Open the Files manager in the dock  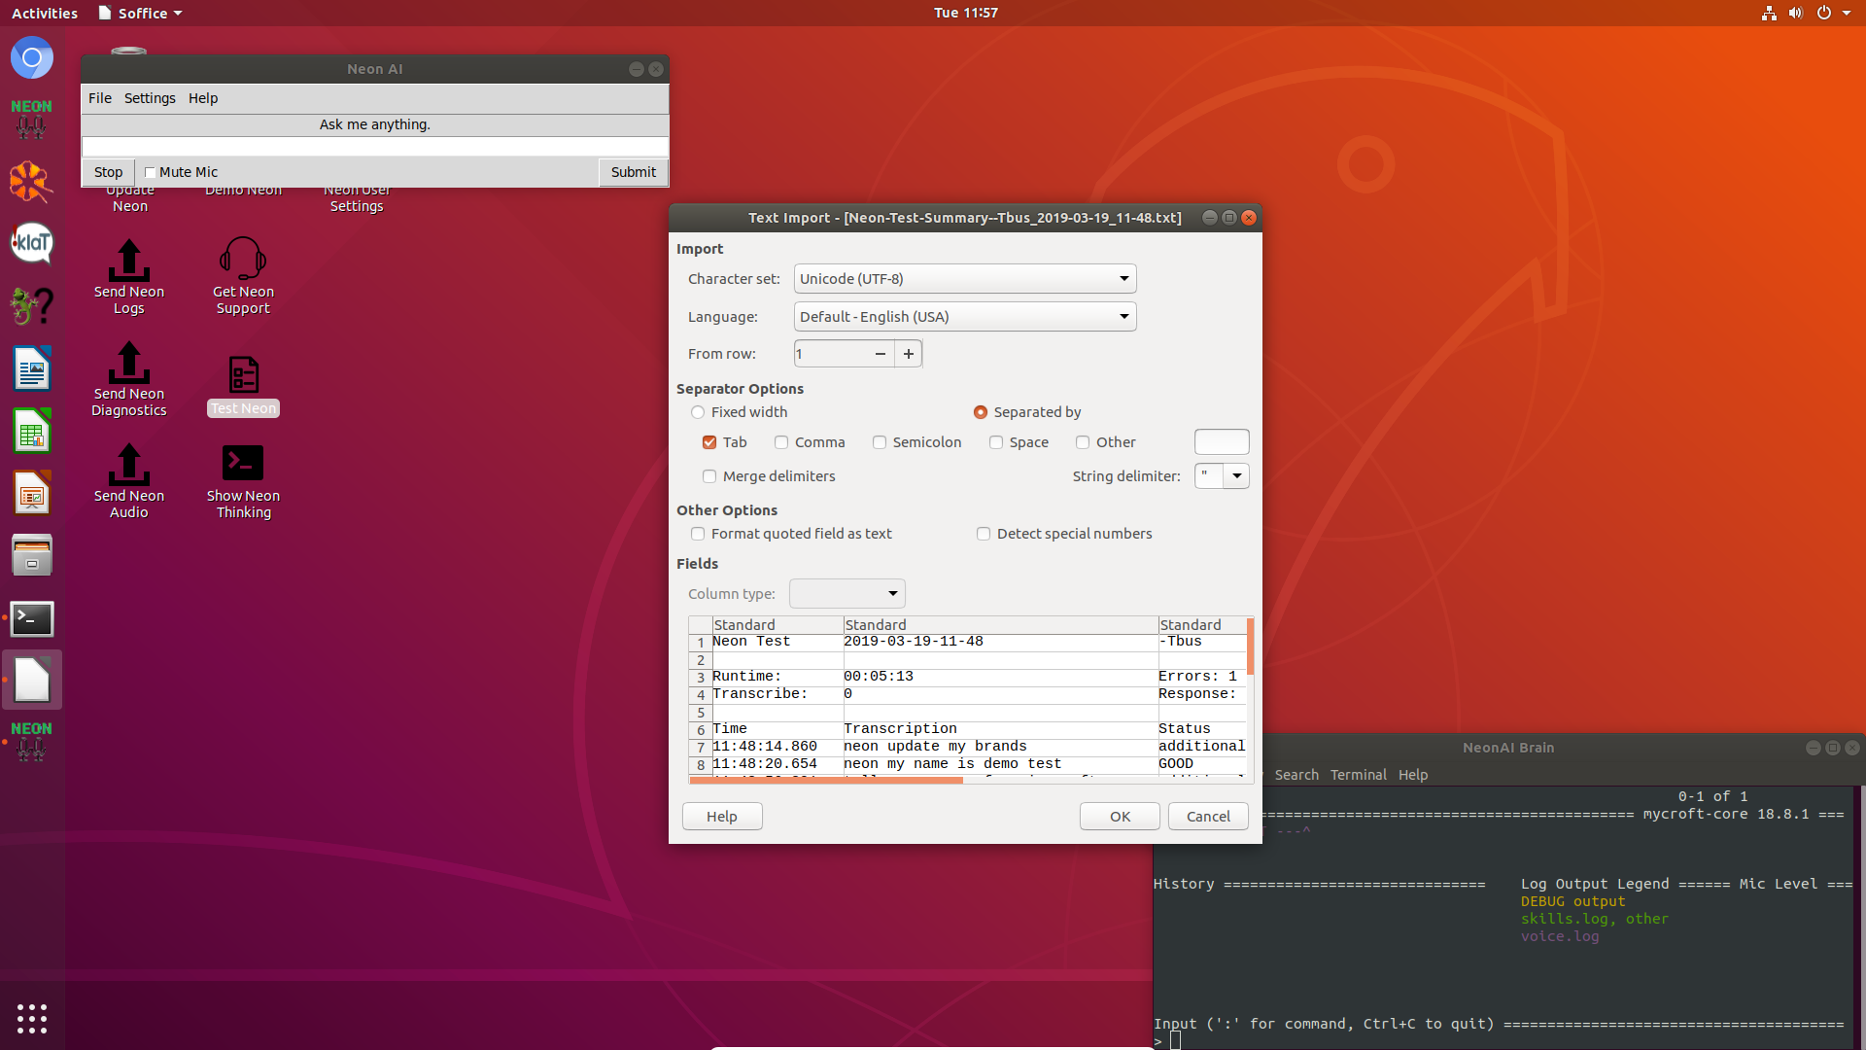tap(32, 555)
